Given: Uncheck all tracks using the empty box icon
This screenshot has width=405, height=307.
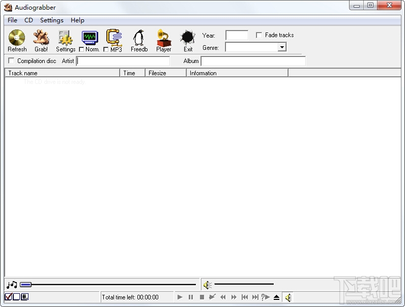Looking at the screenshot, I should [x=16, y=297].
